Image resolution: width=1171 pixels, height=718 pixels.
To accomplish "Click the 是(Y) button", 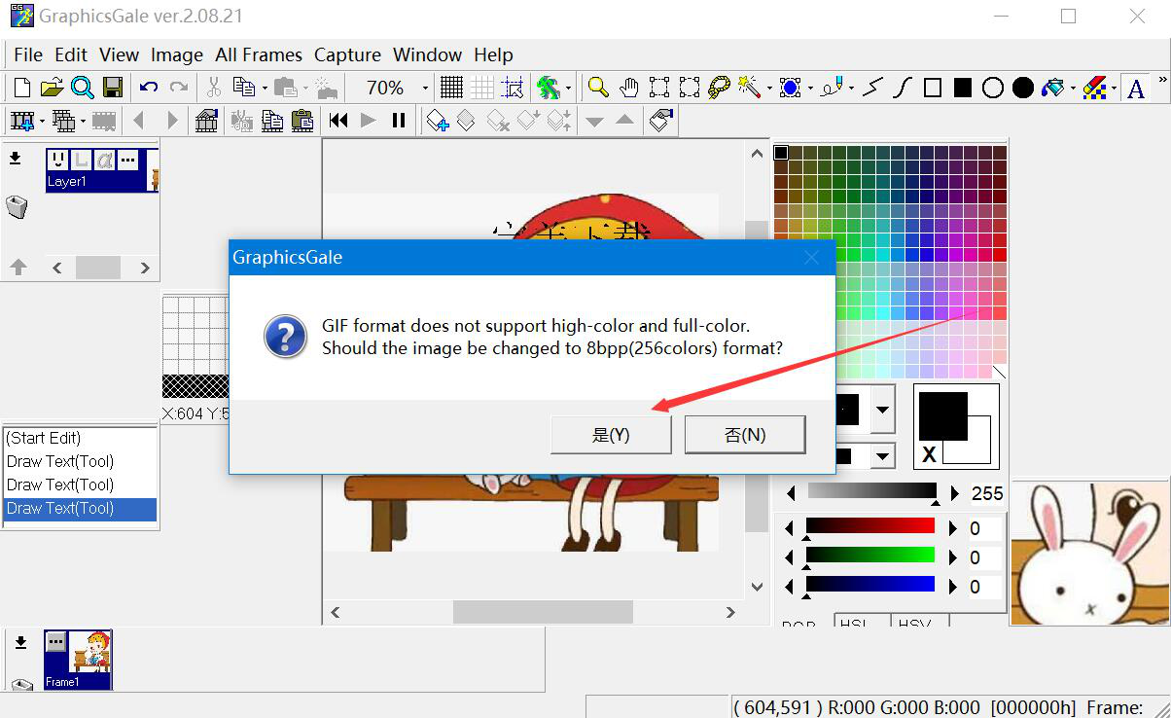I will [x=611, y=435].
